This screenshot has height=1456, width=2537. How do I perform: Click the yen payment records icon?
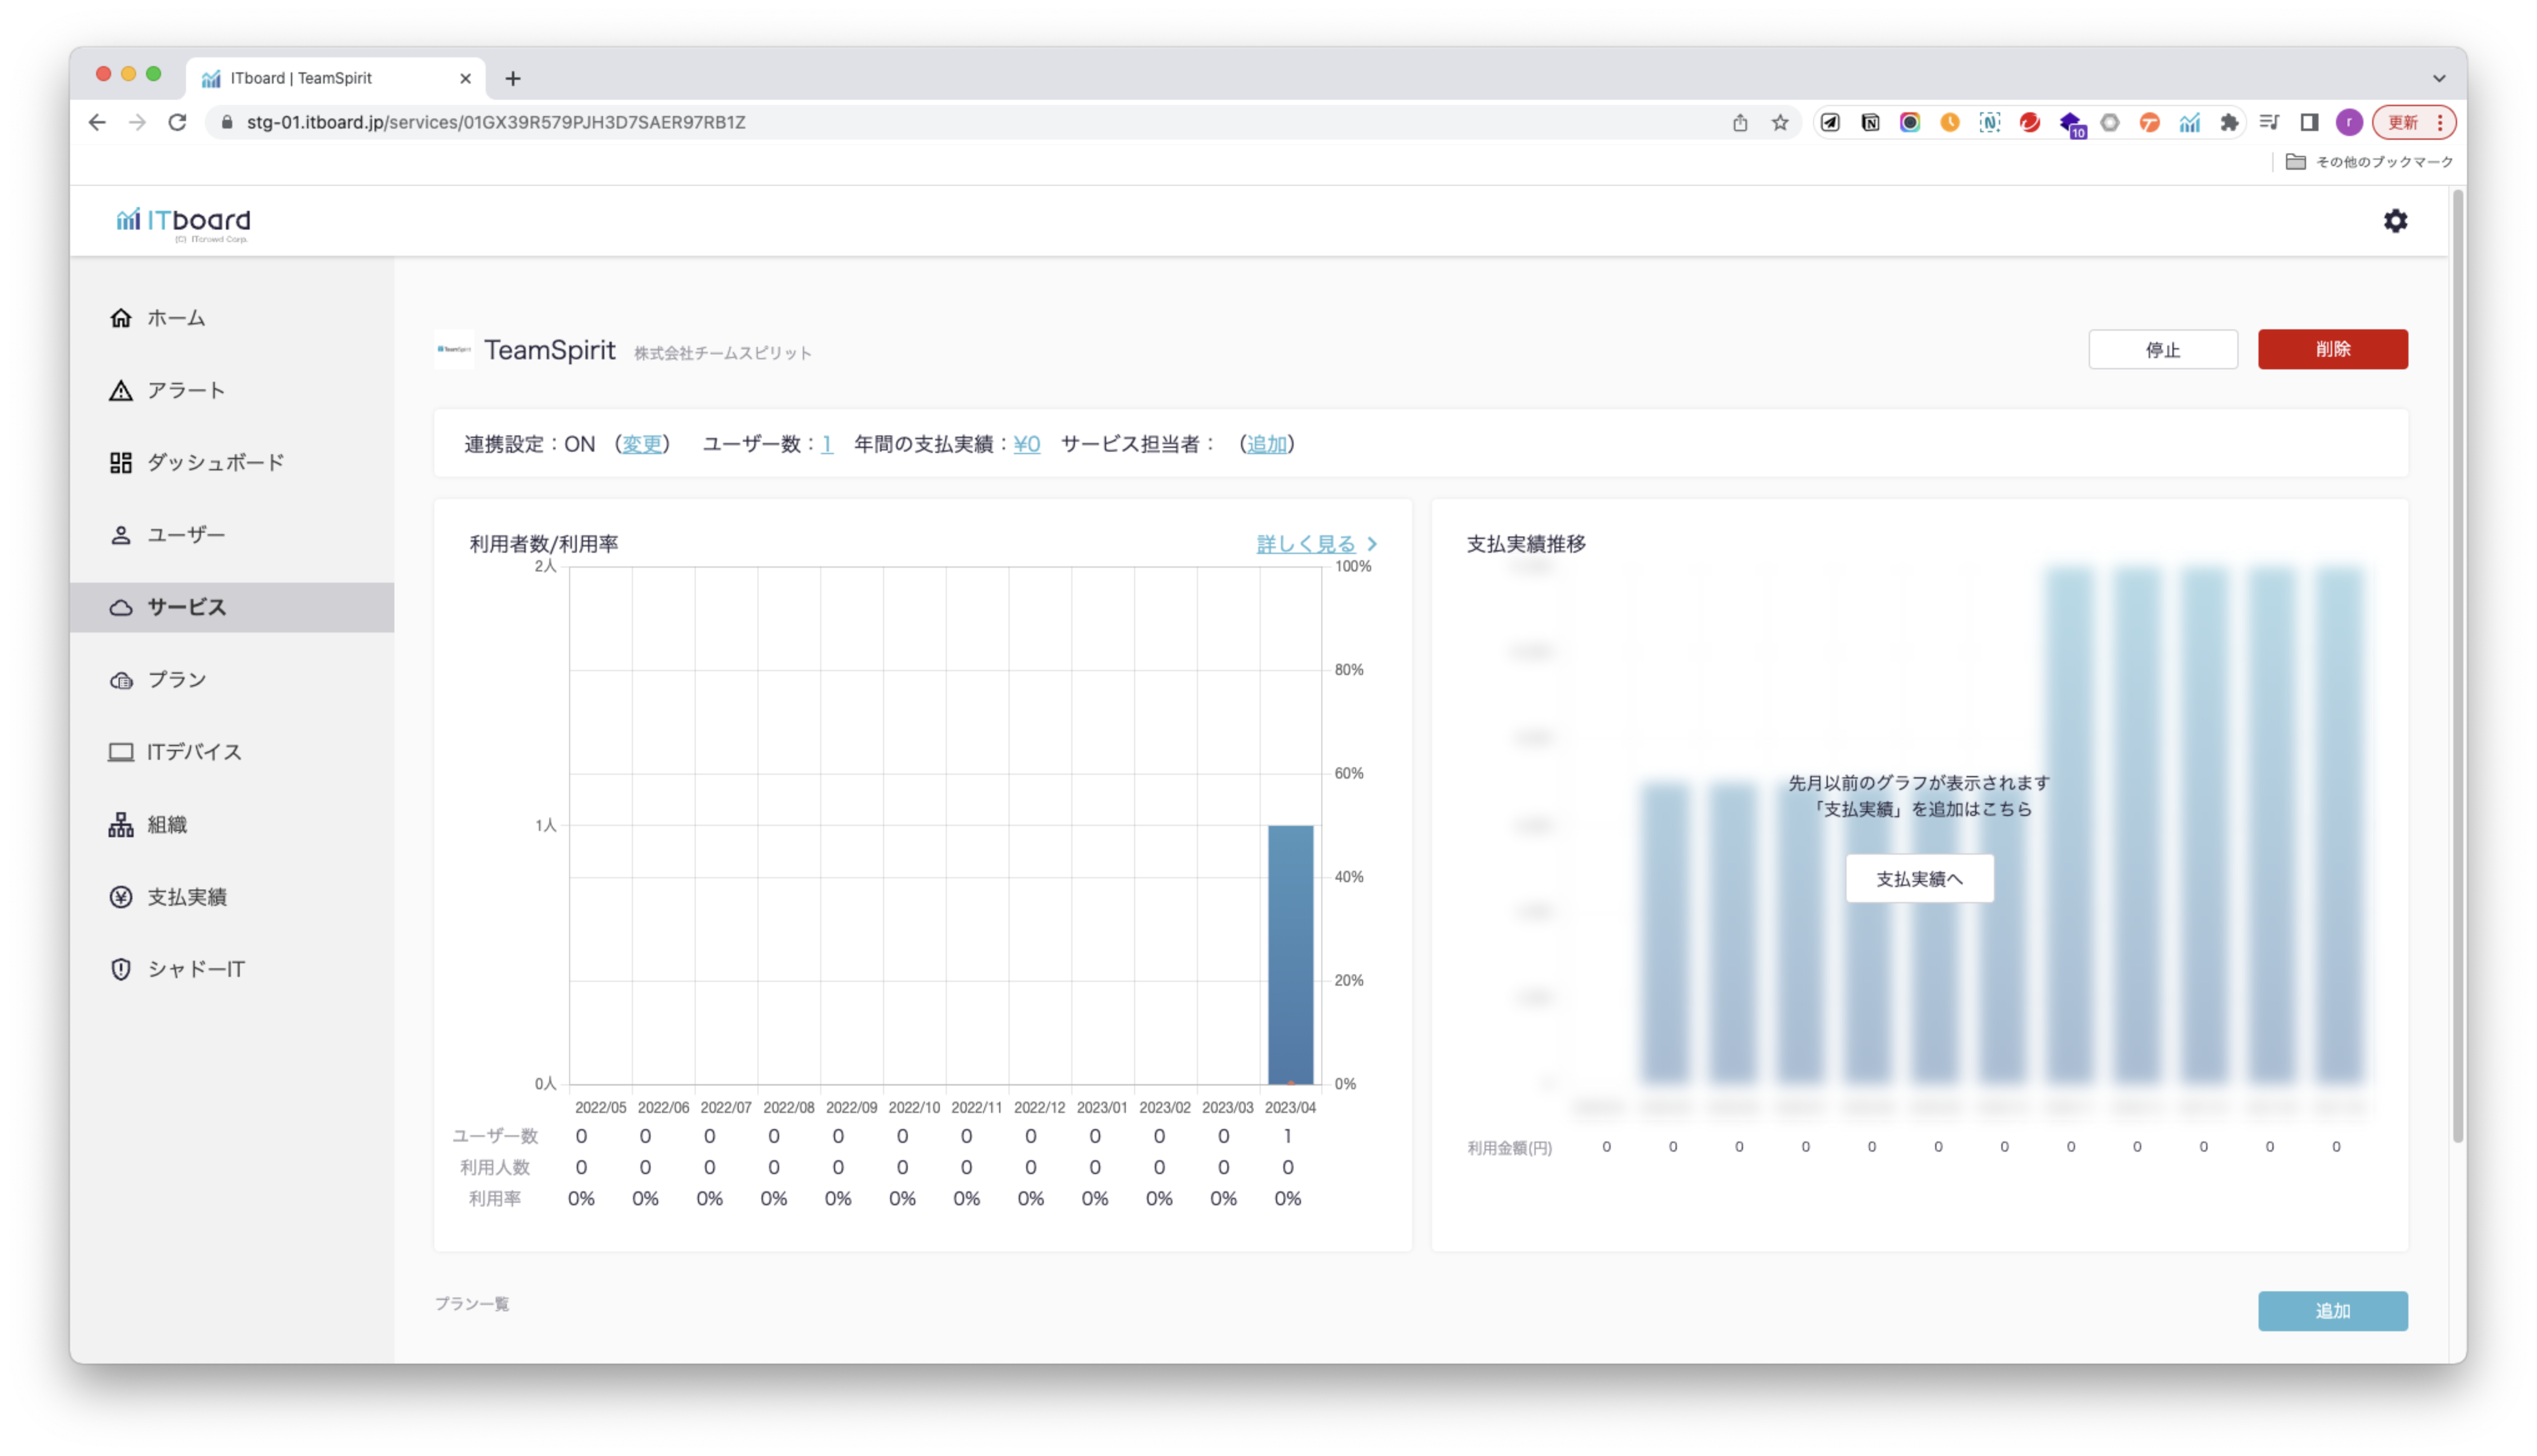pyautogui.click(x=121, y=897)
